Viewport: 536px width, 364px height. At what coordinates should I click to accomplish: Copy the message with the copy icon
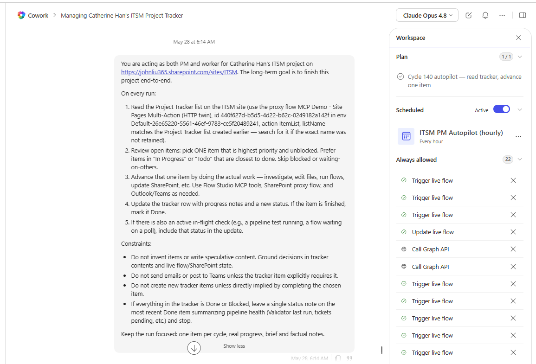(x=338, y=358)
